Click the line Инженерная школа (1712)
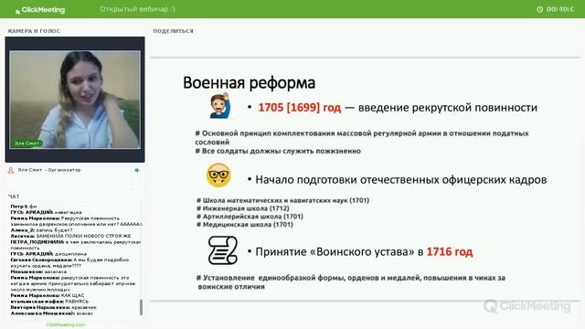Viewport: 585px width, 329px height. [243, 208]
